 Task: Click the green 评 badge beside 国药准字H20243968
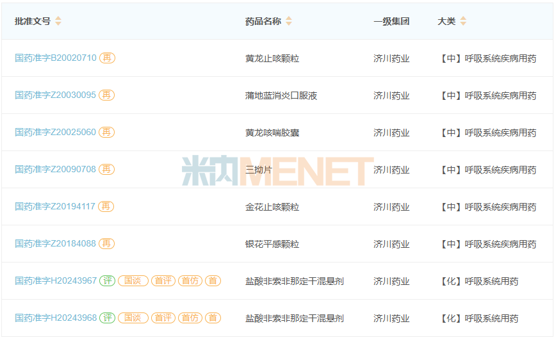(x=108, y=318)
